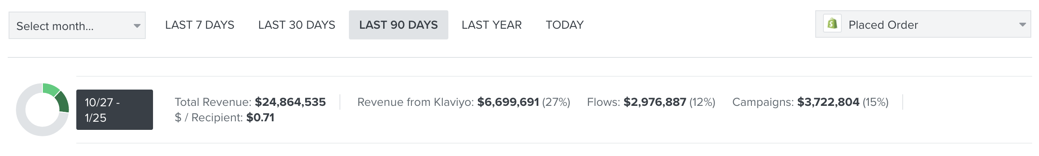The image size is (1039, 156).
Task: Click the Shopify bag icon
Action: click(832, 24)
